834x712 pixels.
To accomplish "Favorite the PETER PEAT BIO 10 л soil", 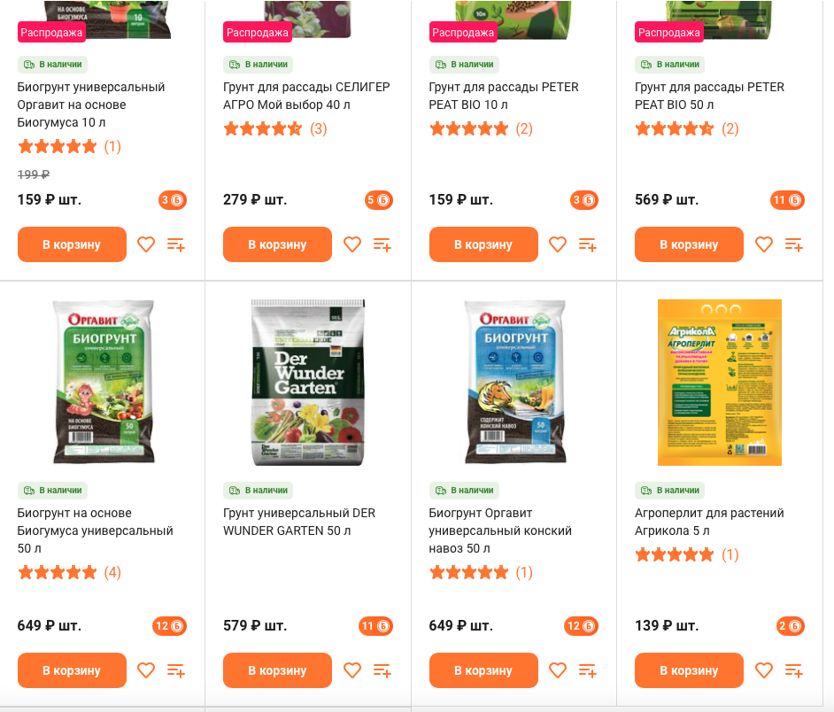I will coord(558,244).
